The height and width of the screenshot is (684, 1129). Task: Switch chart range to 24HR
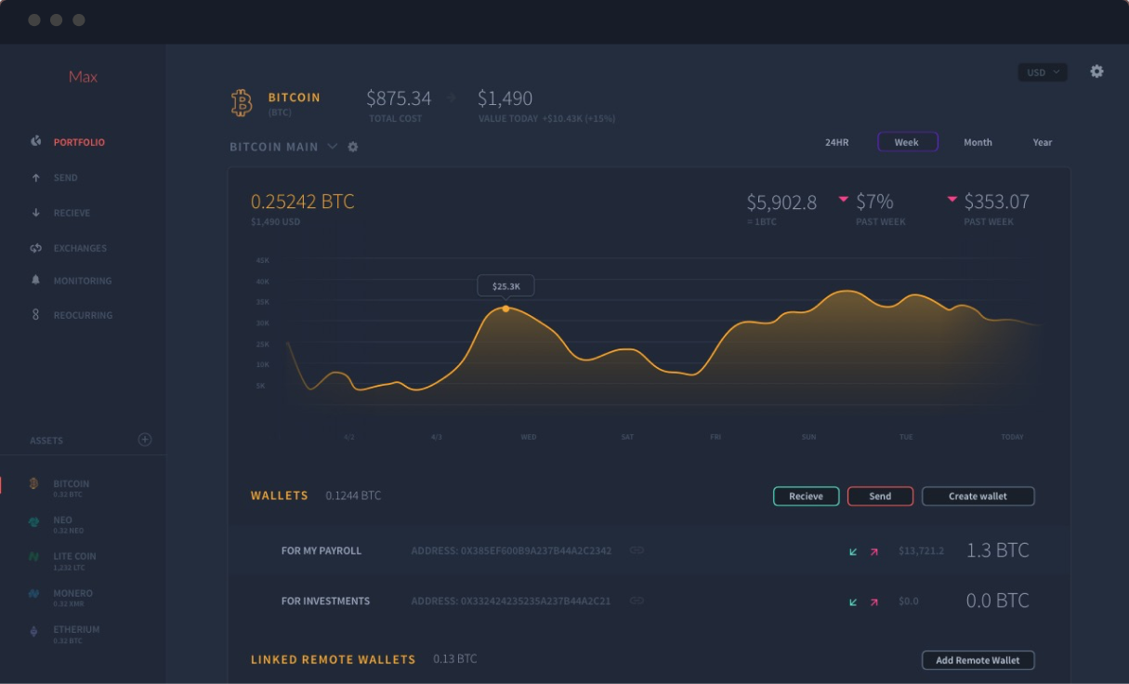pyautogui.click(x=837, y=142)
